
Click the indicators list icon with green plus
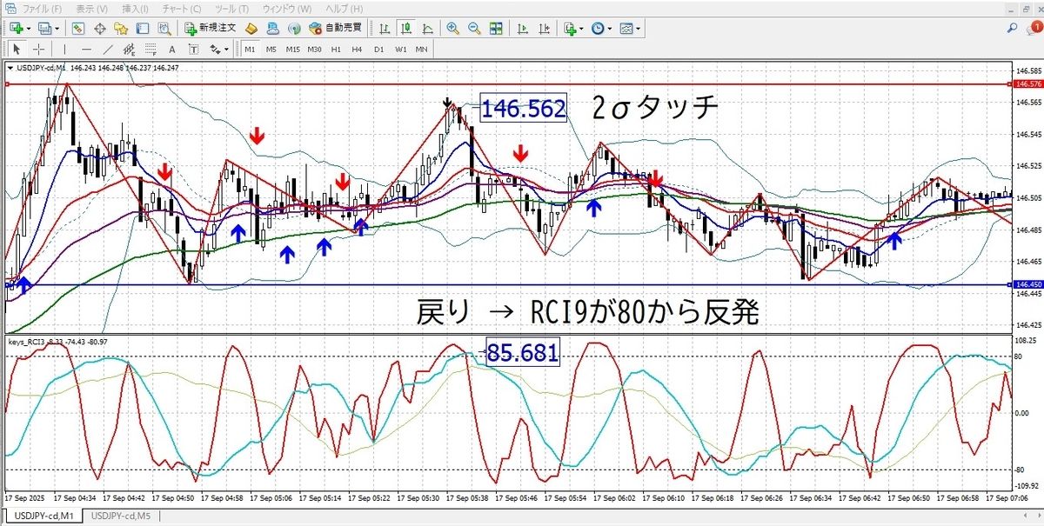click(x=569, y=28)
